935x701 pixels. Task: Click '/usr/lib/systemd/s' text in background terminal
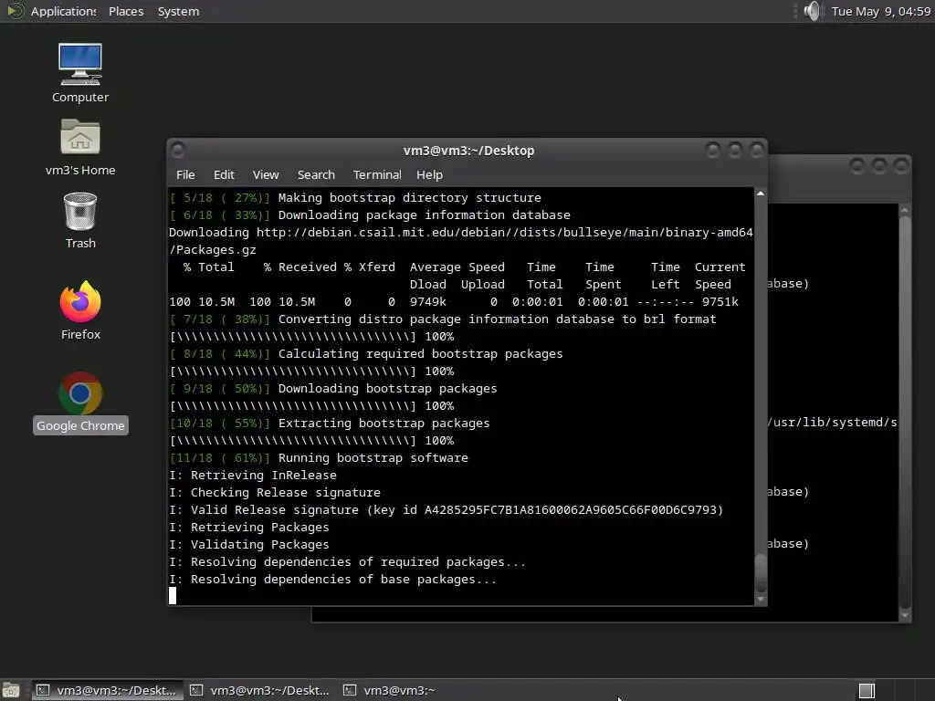coord(833,422)
